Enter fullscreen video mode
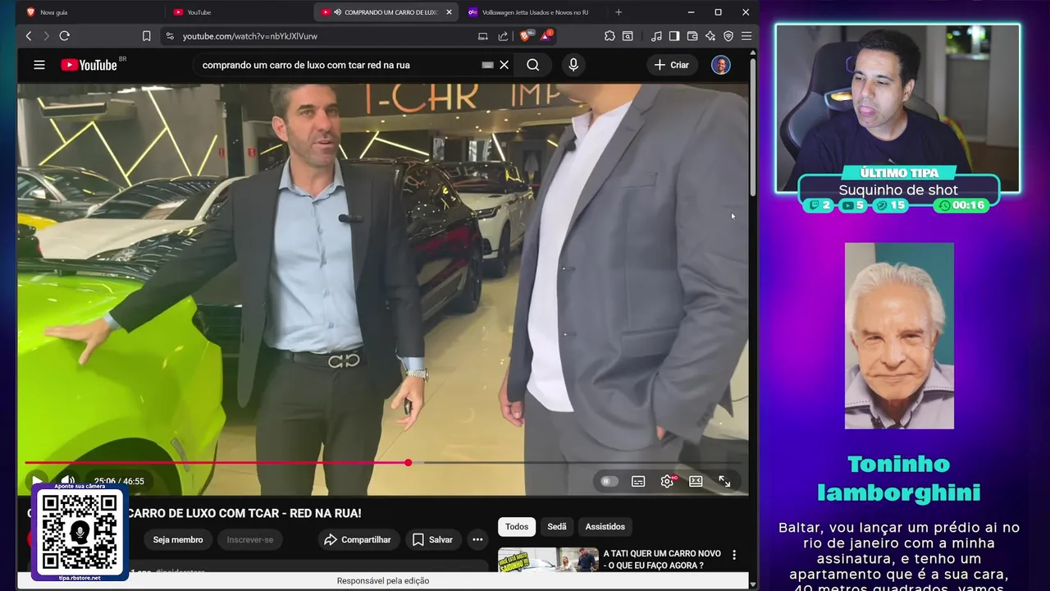1050x591 pixels. [724, 482]
